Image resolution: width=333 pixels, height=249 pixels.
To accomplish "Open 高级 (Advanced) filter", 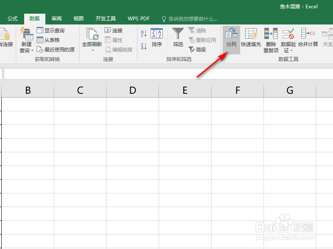I will pos(197,49).
